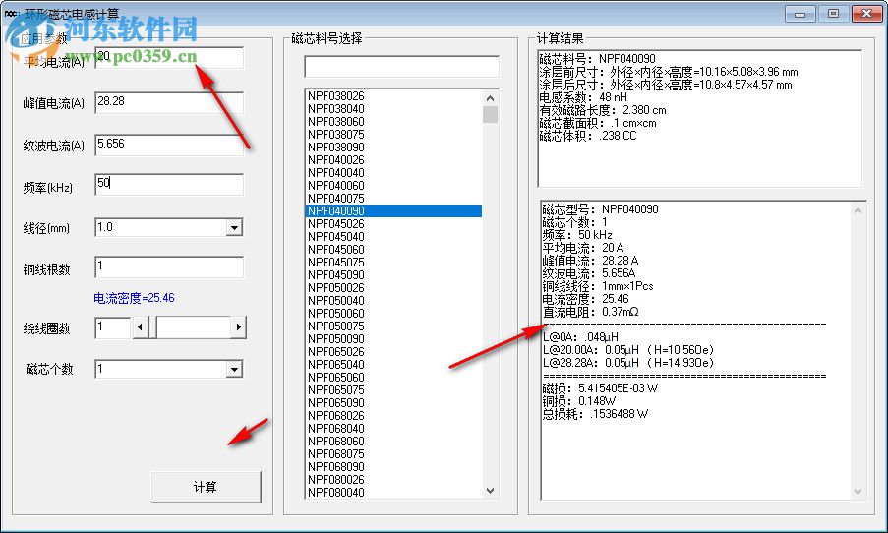Screen dimensions: 888x533
Task: Select highlighted NPF040090 in the list
Action: point(393,211)
